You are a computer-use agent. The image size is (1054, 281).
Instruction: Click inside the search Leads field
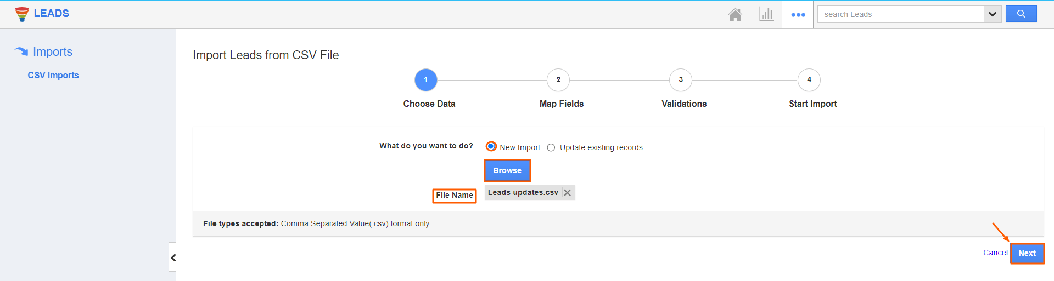(x=900, y=14)
